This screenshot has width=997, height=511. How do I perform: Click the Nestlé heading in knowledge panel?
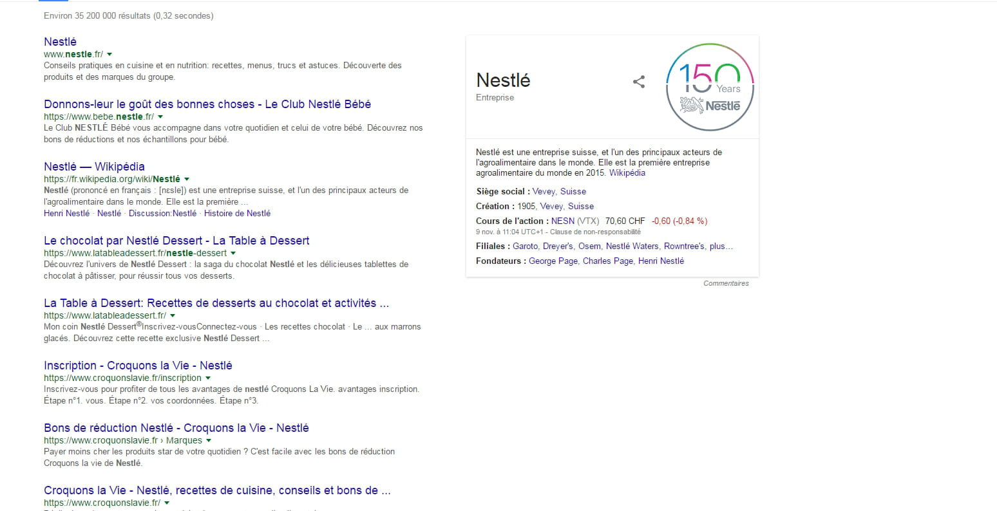(x=503, y=80)
